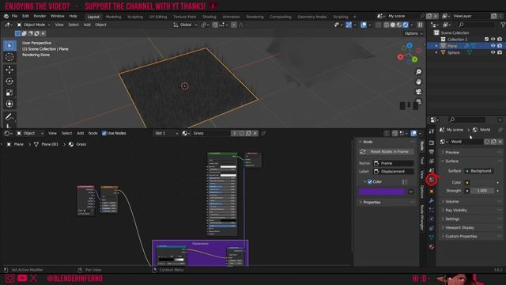Pin the node editor material icon

coord(263,133)
